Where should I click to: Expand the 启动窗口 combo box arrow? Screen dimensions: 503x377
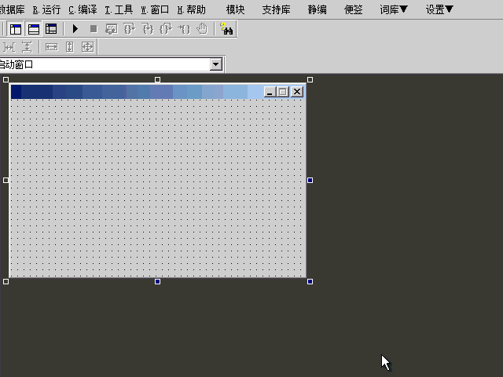216,64
